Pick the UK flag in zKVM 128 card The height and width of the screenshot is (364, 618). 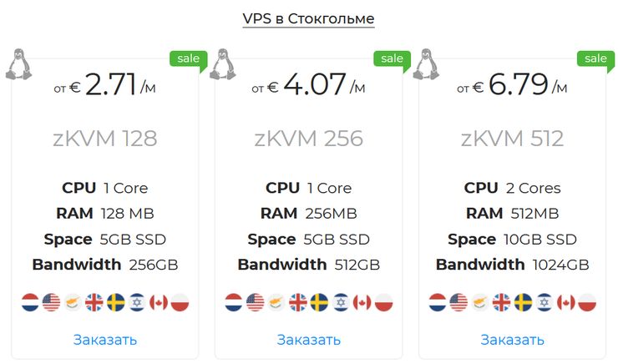pyautogui.click(x=94, y=302)
